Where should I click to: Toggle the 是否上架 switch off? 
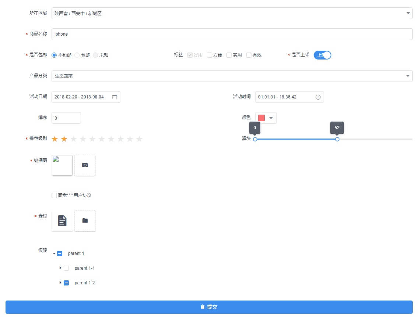pyautogui.click(x=322, y=55)
